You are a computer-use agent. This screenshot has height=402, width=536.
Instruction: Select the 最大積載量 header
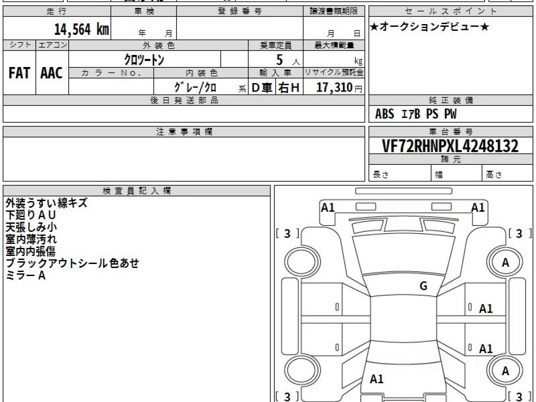[x=334, y=45]
